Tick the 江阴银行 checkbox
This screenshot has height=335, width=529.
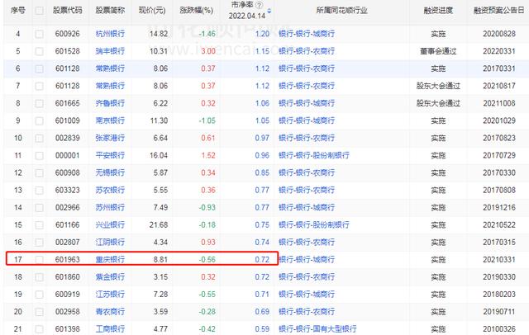coord(39,242)
